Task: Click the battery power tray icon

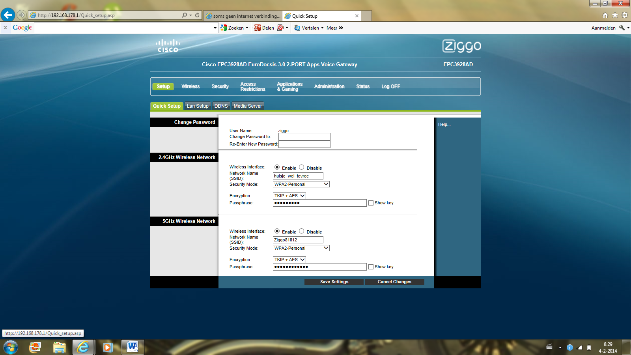Action: [x=589, y=348]
